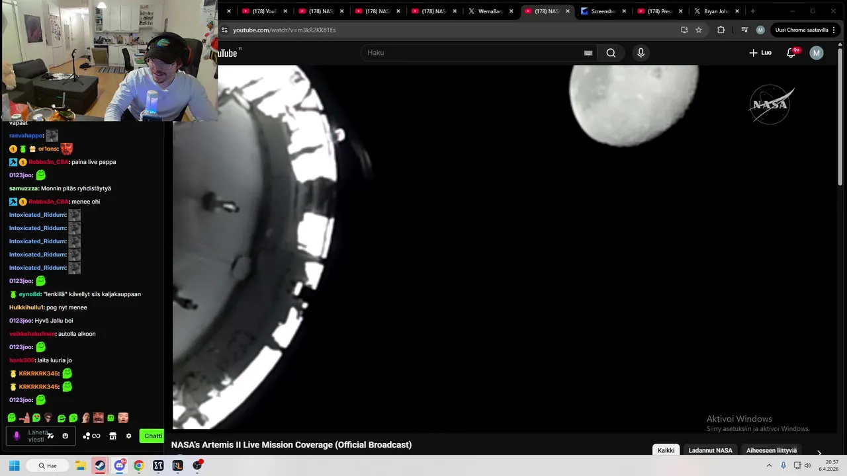Open a new Chrome tab with plus

pyautogui.click(x=752, y=11)
